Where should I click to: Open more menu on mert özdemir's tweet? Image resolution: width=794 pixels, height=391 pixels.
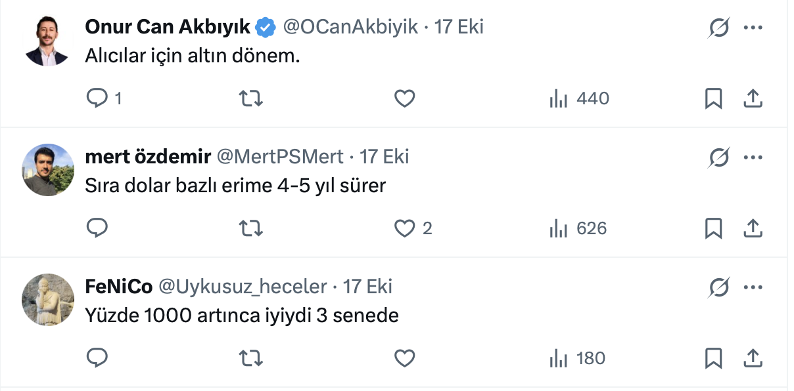point(752,157)
